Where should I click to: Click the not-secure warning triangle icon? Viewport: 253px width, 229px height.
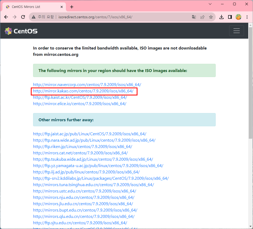(x=34, y=17)
